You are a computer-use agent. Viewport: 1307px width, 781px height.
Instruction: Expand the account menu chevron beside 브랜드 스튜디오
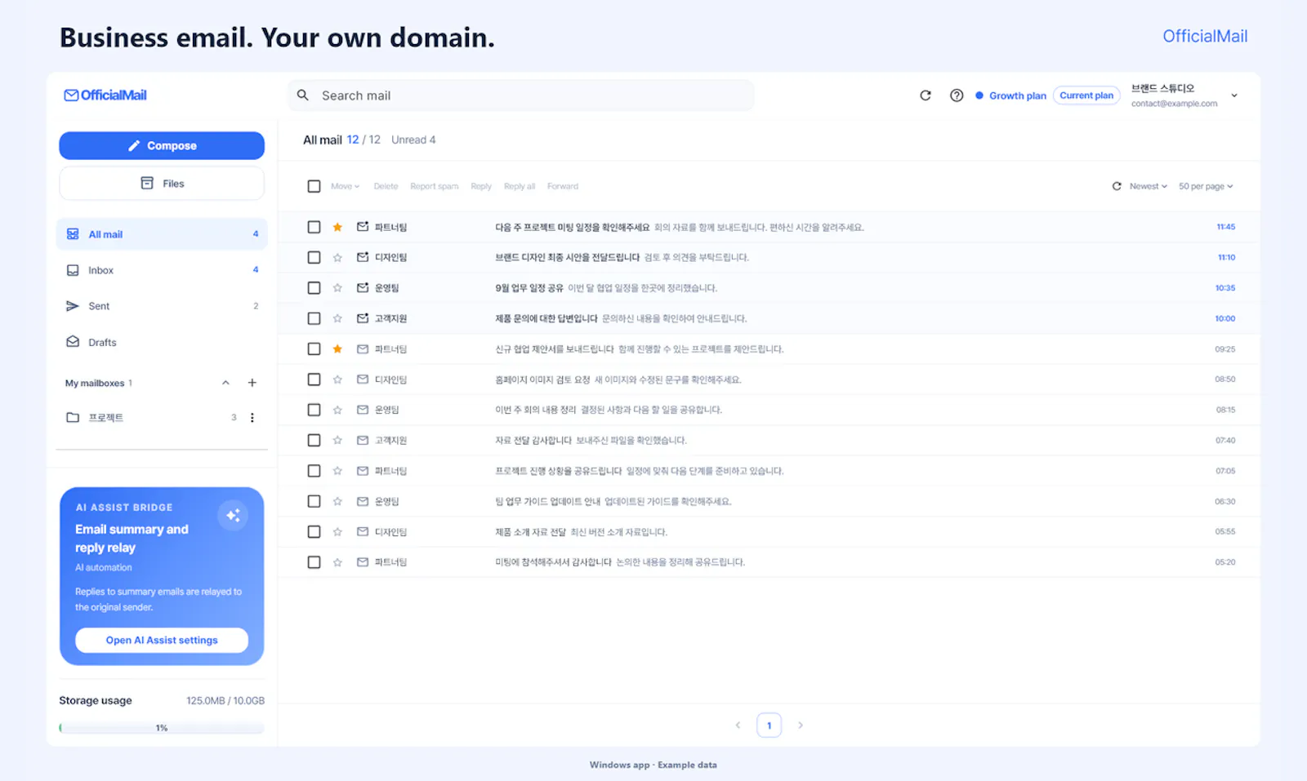click(1234, 95)
